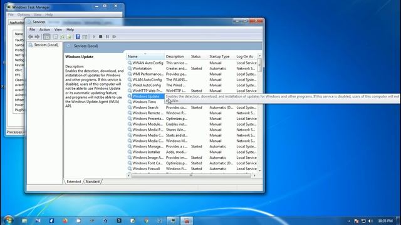Sort by the Status column header
Image resolution: width=401 pixels, height=225 pixels.
[199, 56]
